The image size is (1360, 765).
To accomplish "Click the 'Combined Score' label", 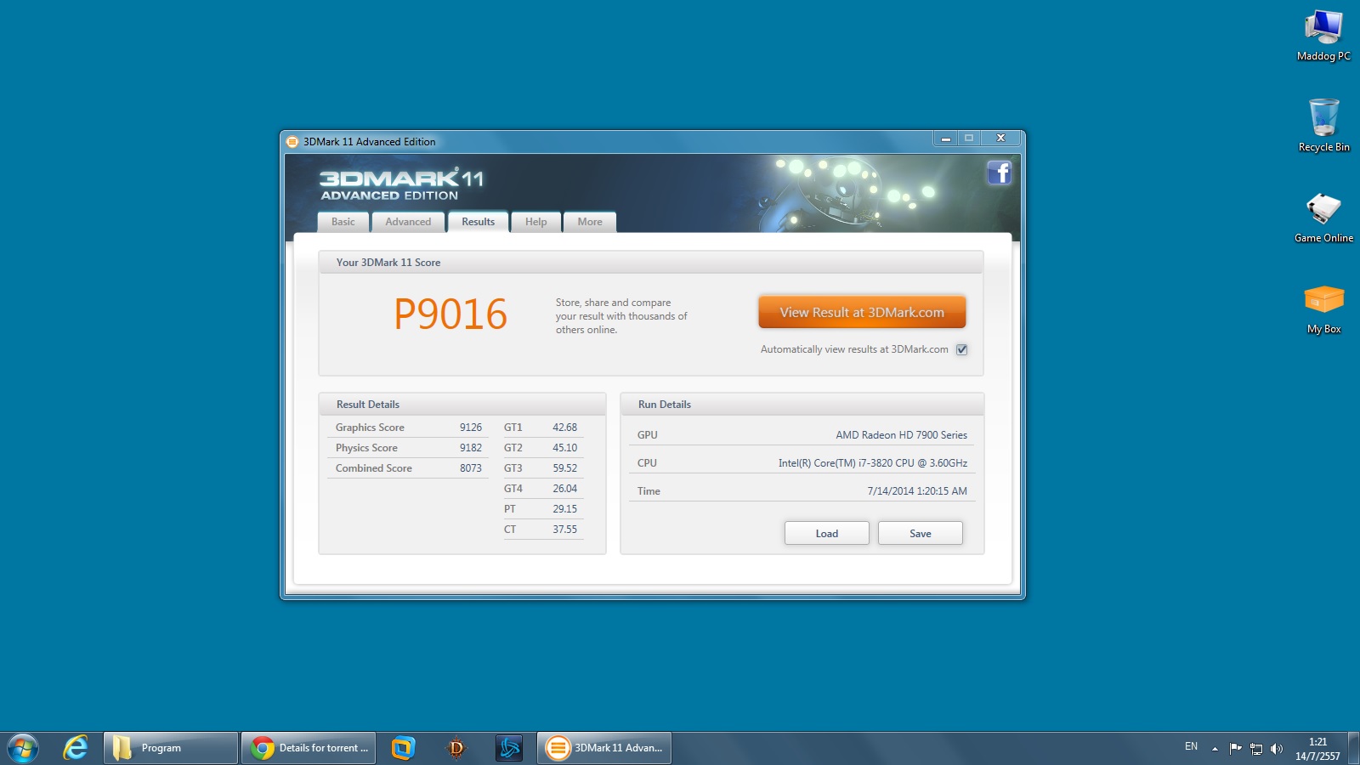I will tap(373, 468).
